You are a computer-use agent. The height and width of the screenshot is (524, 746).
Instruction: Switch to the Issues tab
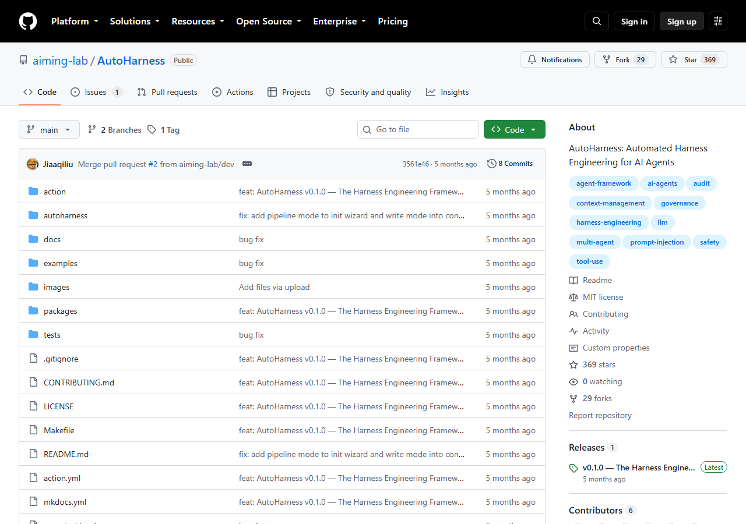tap(96, 92)
